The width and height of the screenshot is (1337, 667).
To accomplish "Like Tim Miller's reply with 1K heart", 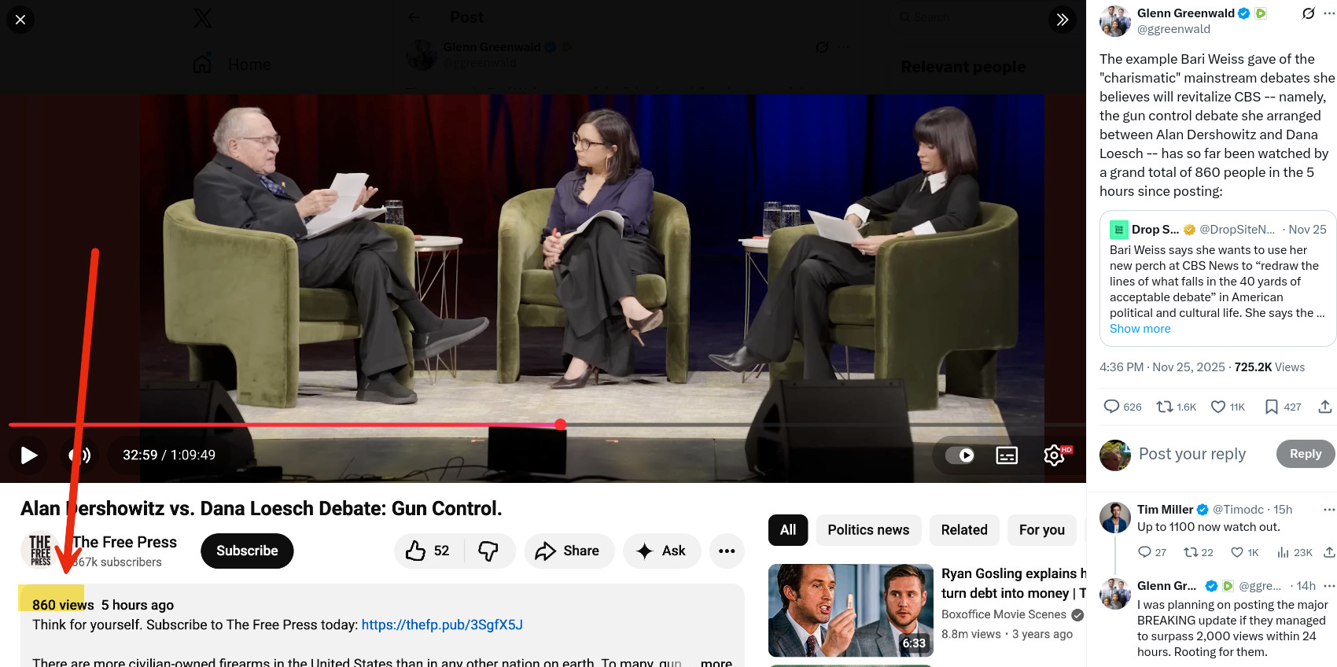I will [1245, 552].
